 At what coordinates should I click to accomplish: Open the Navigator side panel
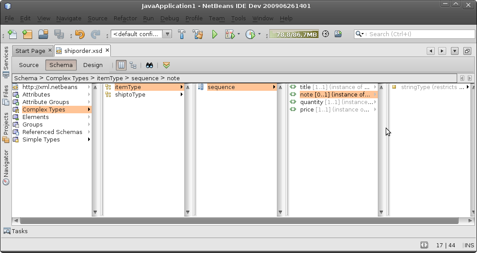click(x=6, y=167)
